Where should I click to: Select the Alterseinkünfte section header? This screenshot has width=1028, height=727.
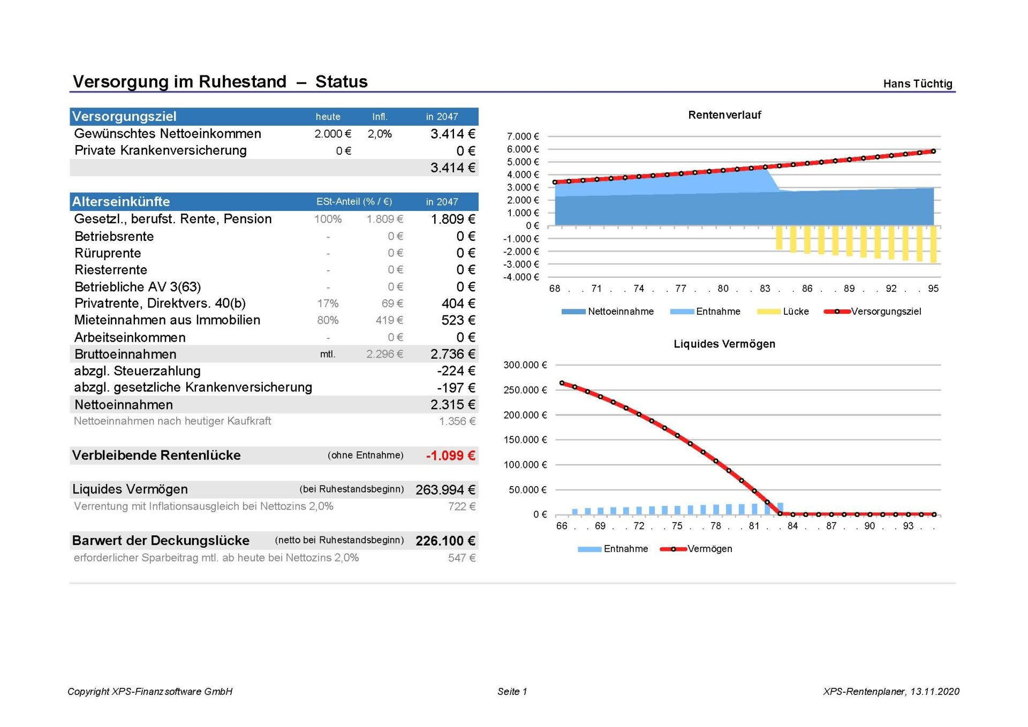(121, 202)
